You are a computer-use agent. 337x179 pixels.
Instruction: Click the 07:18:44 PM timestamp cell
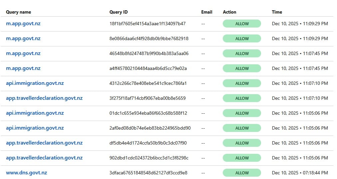(x=300, y=173)
